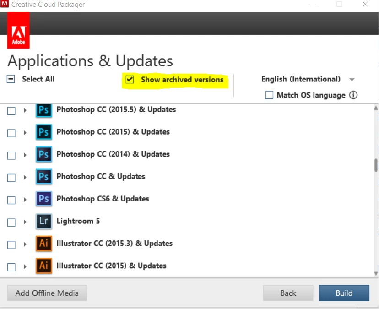Check Illustrator CC (2015.3) & Updates
Screen dimensions: 379x309
click(x=11, y=245)
